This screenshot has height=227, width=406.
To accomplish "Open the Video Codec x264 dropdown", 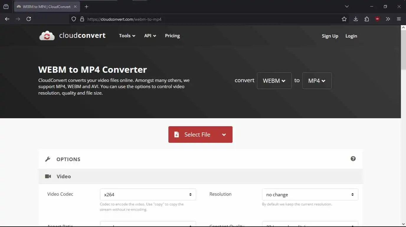I will [148, 194].
